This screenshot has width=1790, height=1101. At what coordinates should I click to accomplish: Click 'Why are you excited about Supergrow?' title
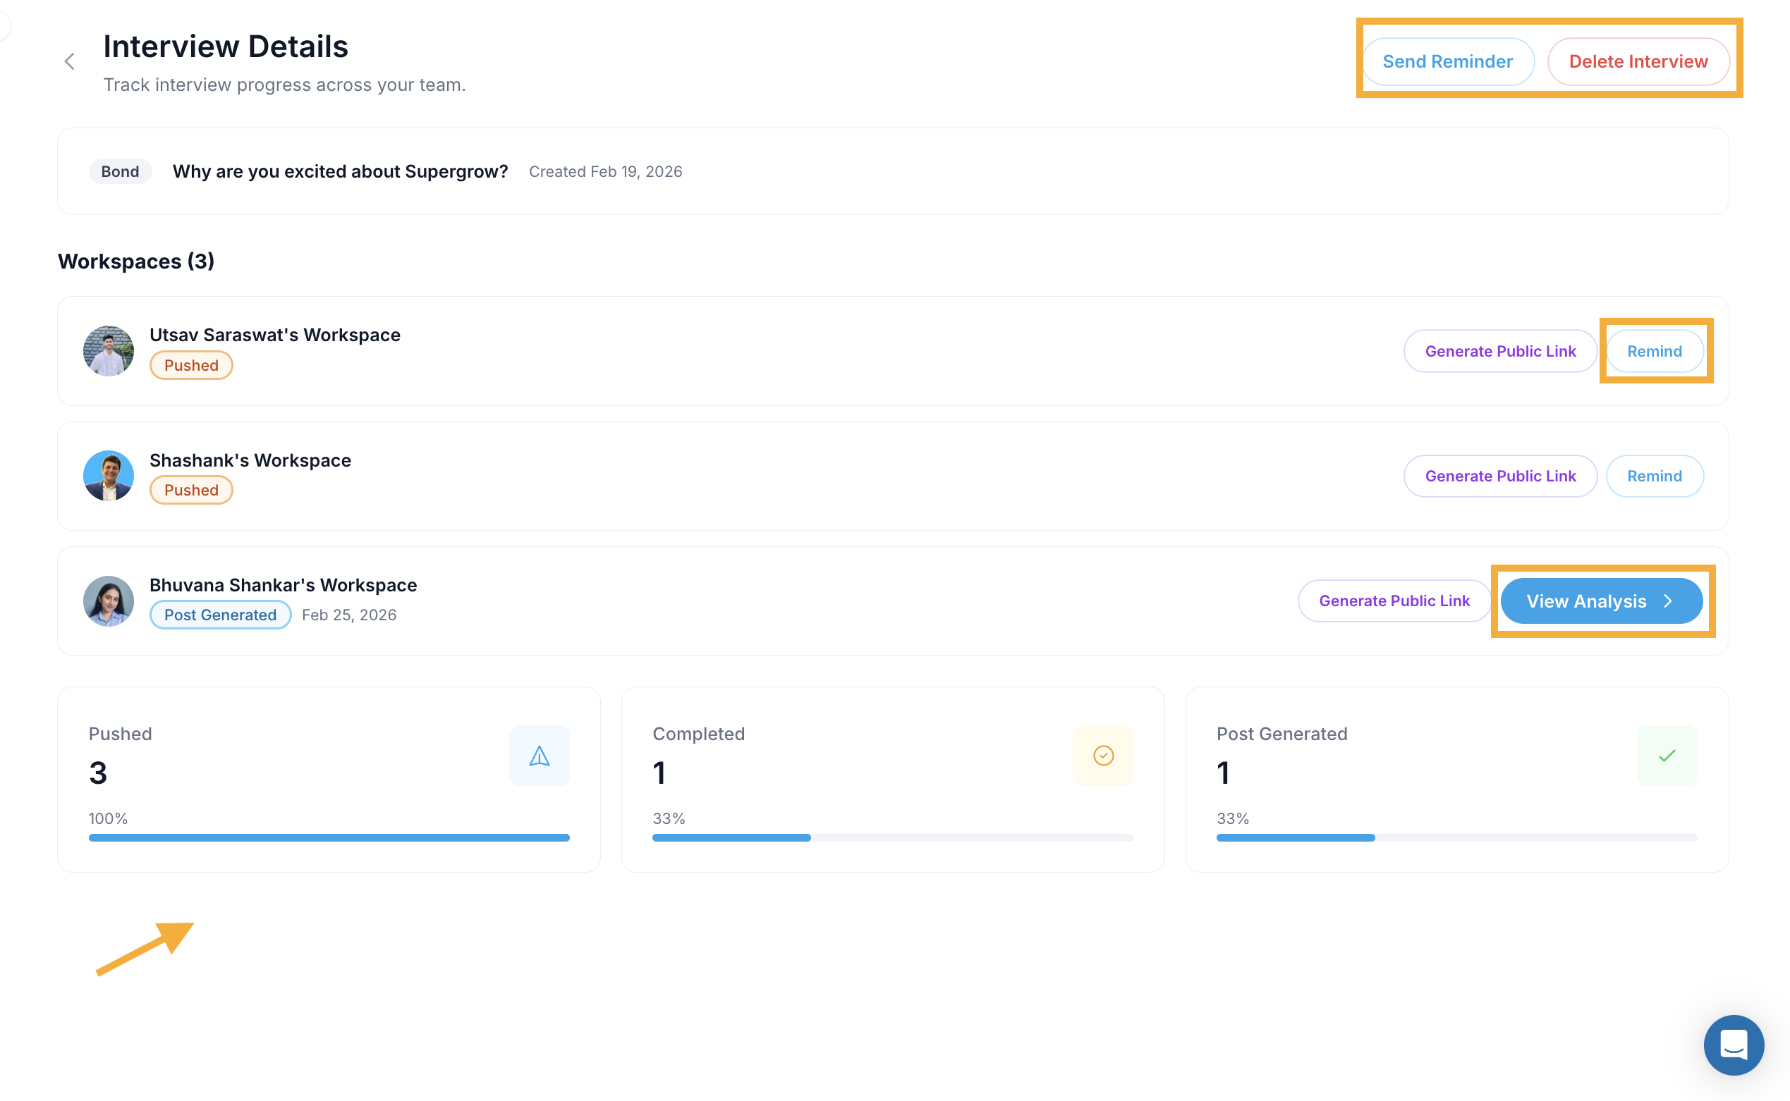pyautogui.click(x=340, y=171)
